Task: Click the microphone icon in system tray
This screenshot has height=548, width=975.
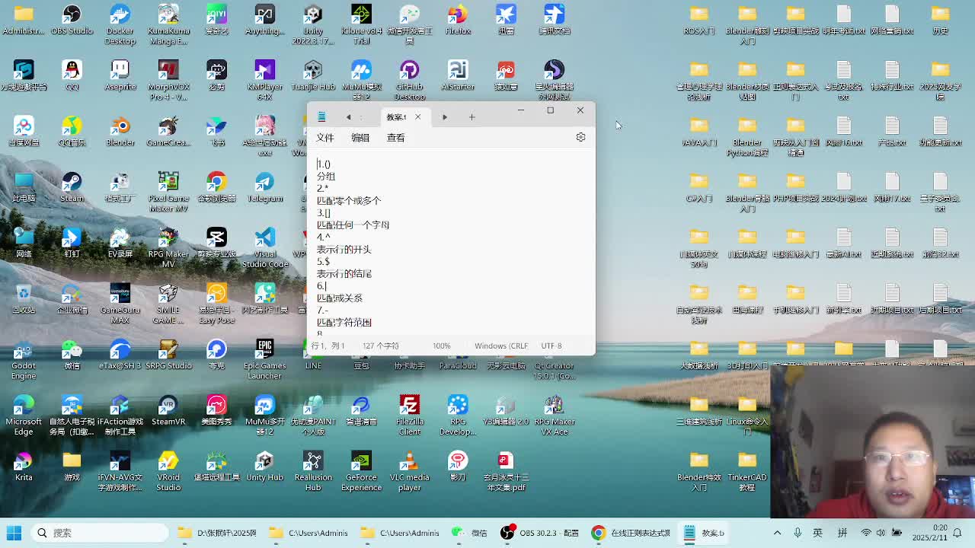Action: (x=798, y=533)
